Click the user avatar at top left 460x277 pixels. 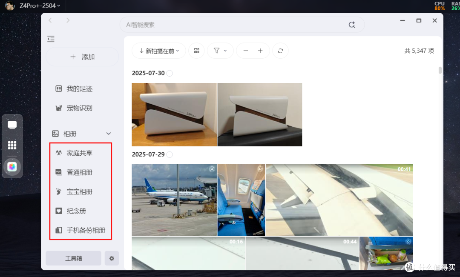tap(10, 6)
